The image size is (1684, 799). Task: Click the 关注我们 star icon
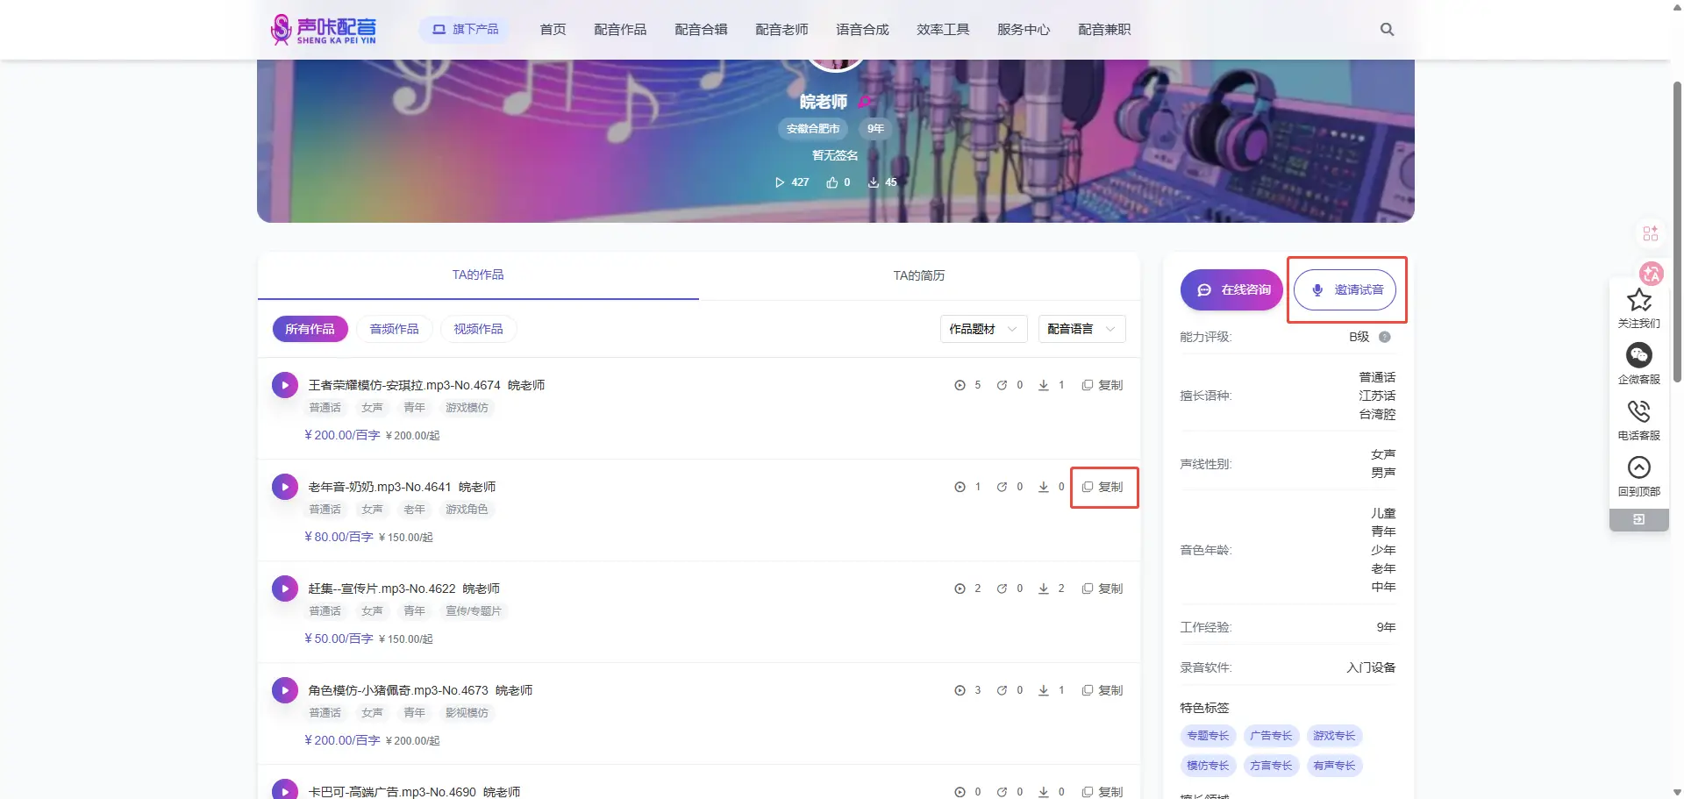point(1638,301)
